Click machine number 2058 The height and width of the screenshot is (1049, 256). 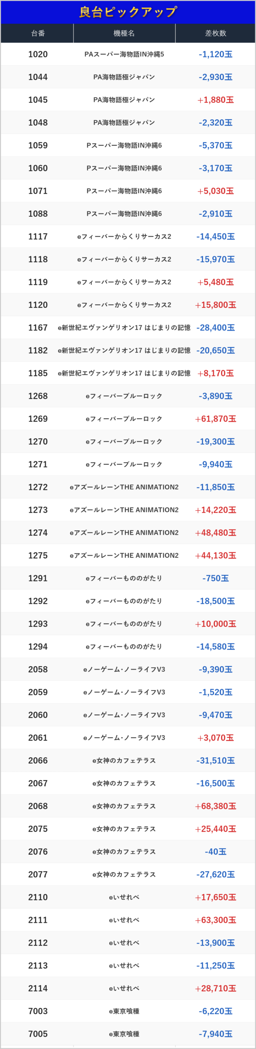(x=38, y=670)
